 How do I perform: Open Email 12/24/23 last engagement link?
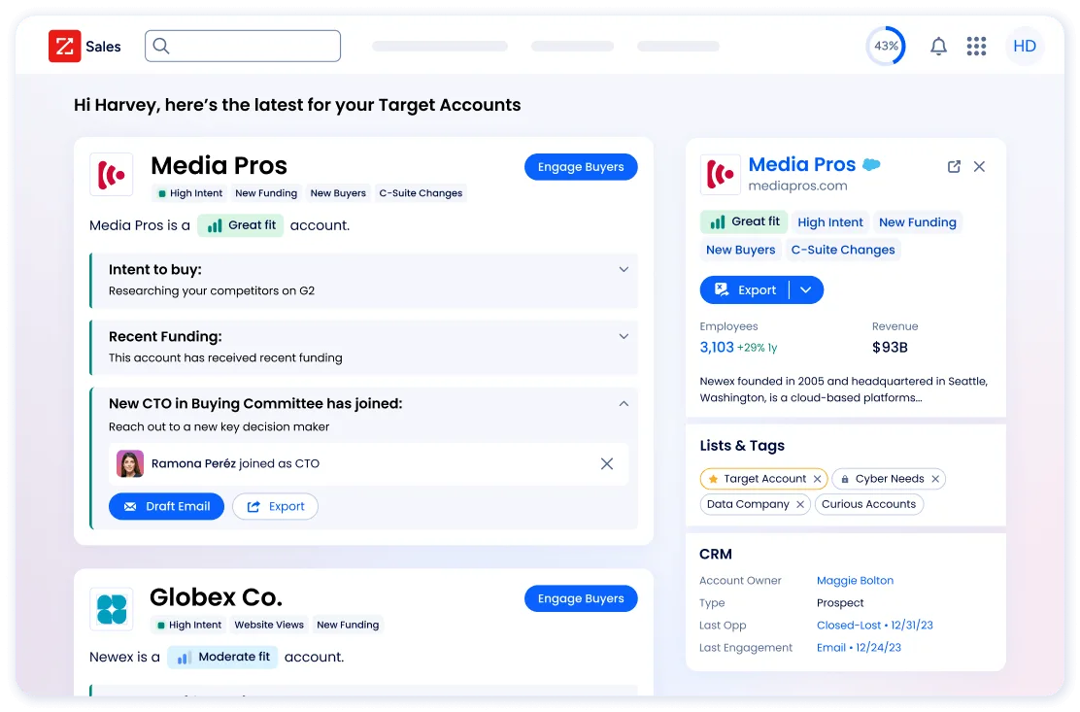point(859,647)
